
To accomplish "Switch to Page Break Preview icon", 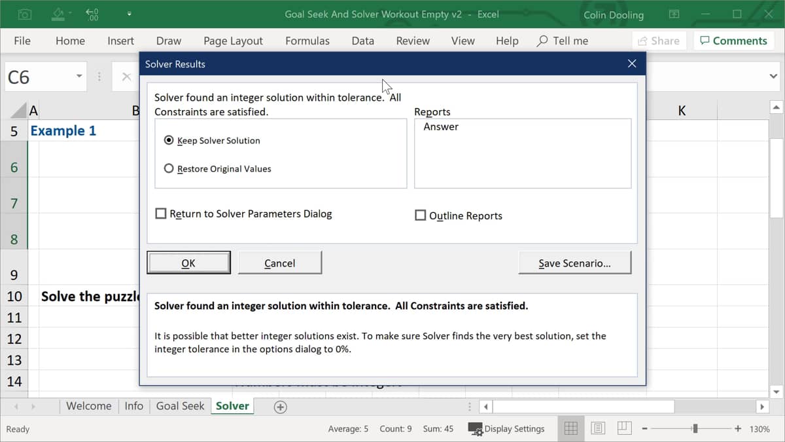I will (x=624, y=428).
